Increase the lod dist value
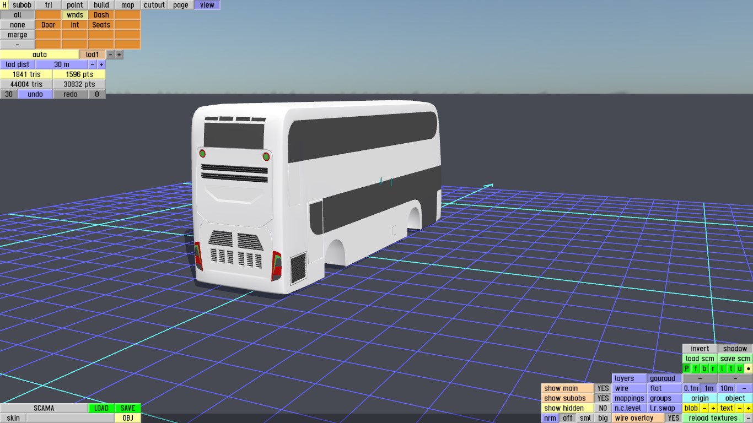 [x=101, y=64]
